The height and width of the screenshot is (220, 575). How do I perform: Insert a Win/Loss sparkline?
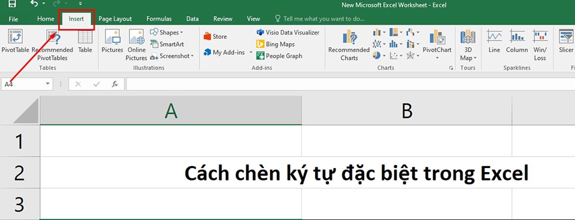pos(540,45)
